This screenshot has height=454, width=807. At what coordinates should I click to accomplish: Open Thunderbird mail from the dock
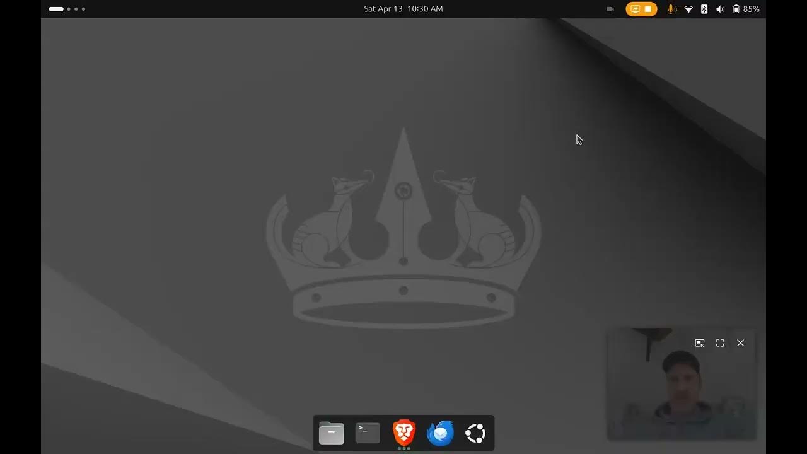(x=440, y=433)
